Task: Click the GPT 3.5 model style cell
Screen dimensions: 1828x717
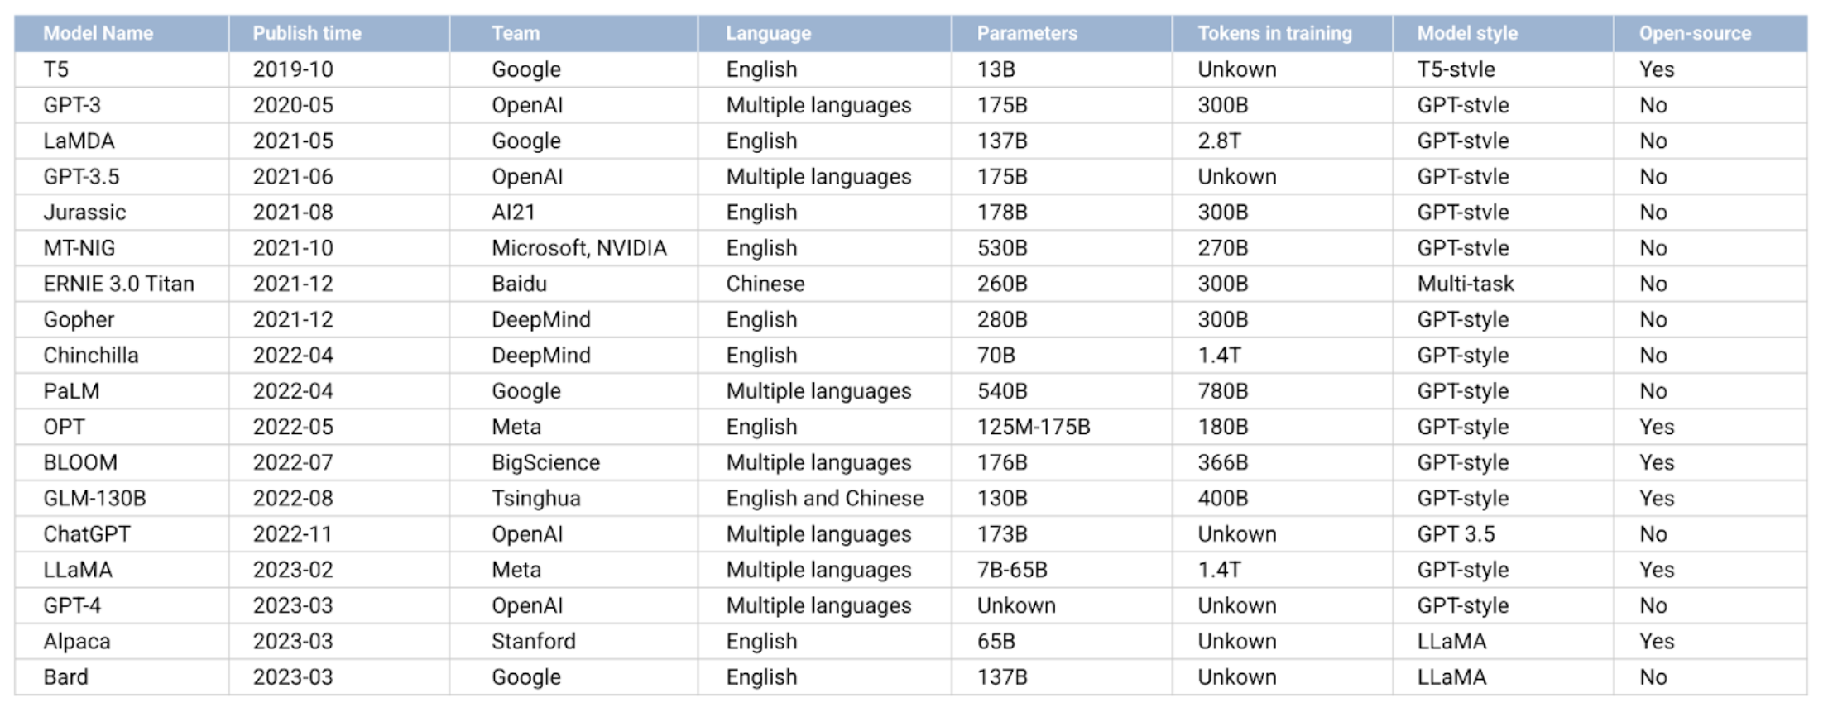Action: tap(1504, 534)
